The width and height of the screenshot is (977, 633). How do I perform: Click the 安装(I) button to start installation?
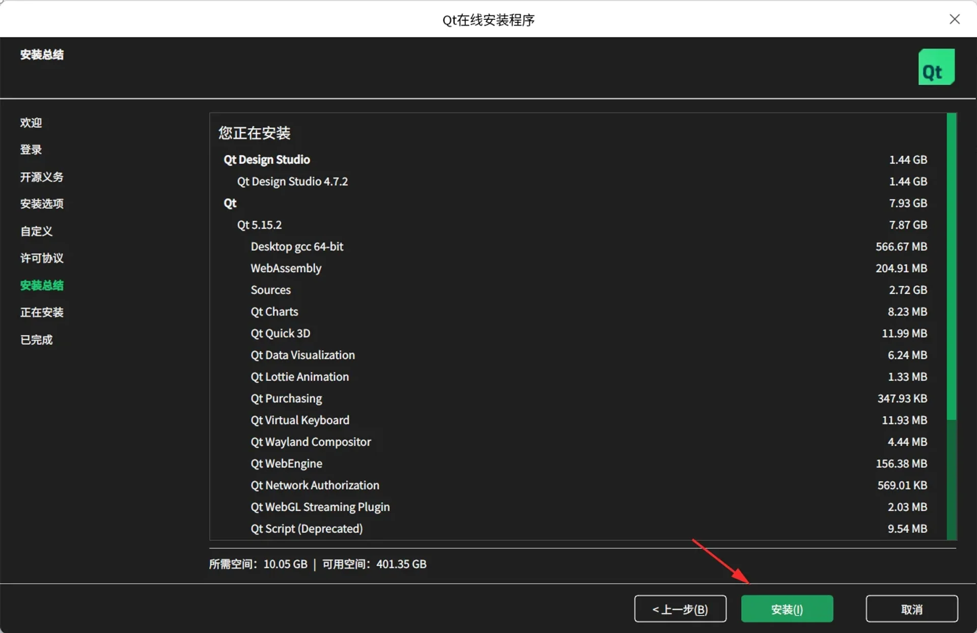pyautogui.click(x=786, y=609)
